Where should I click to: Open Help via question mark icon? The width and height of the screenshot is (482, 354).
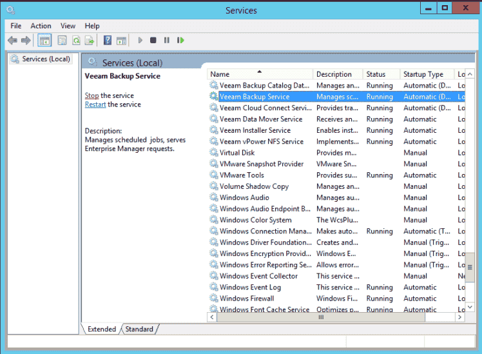click(107, 40)
